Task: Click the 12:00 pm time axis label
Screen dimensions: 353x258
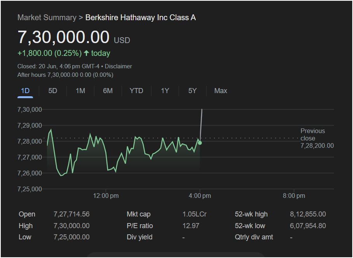Action: 106,196
